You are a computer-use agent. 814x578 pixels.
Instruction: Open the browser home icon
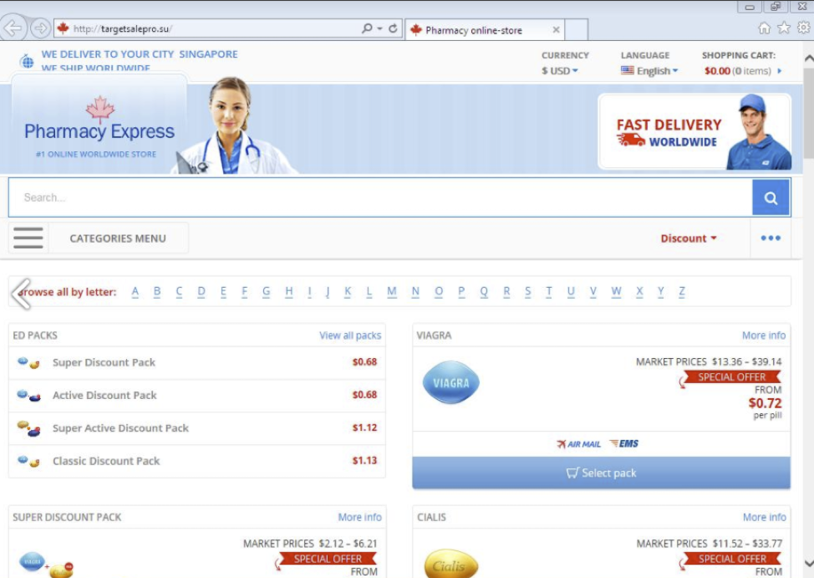click(x=764, y=28)
